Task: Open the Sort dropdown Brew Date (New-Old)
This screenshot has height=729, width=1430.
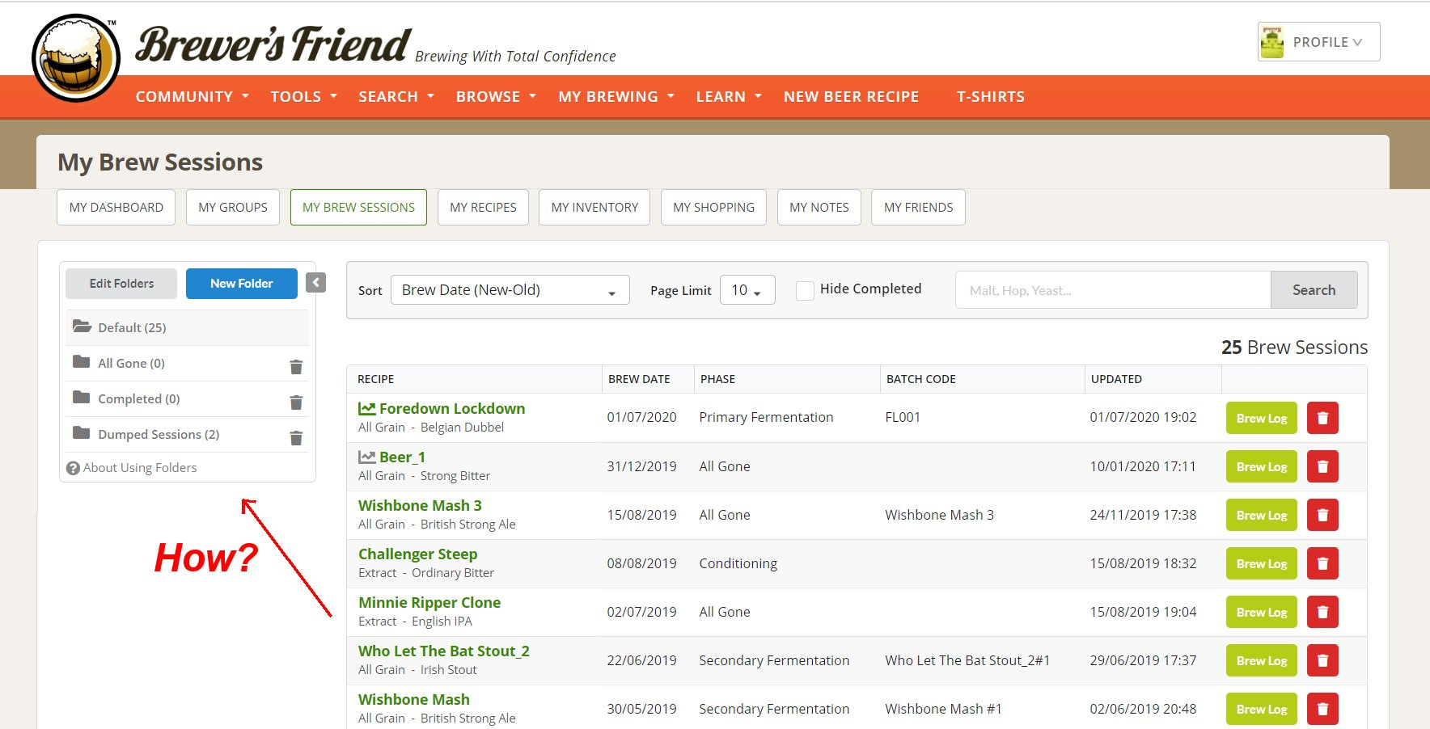Action: pos(510,290)
